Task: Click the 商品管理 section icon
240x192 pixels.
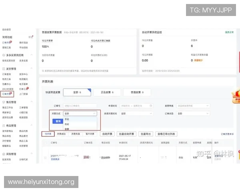Action: (x=4, y=126)
